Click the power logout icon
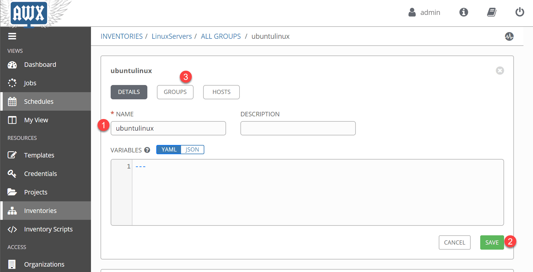 click(520, 12)
